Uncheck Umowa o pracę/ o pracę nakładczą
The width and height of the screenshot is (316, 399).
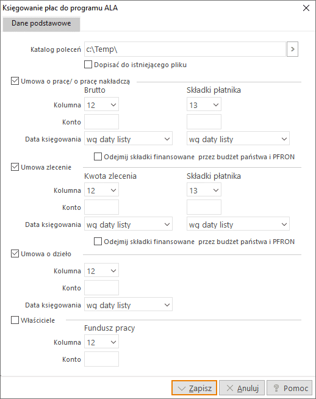click(x=15, y=81)
